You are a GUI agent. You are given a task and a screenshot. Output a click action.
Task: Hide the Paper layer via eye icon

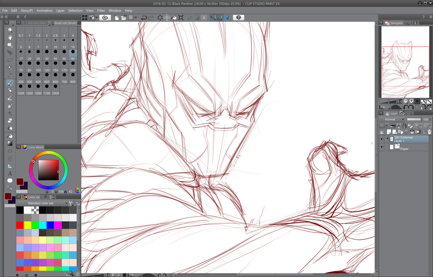(x=382, y=147)
